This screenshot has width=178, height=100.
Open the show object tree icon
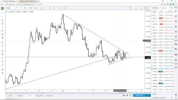pyautogui.click(x=3, y=69)
